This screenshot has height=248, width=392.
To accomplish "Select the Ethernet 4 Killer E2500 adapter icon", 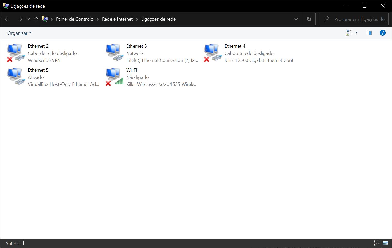I will (212, 53).
